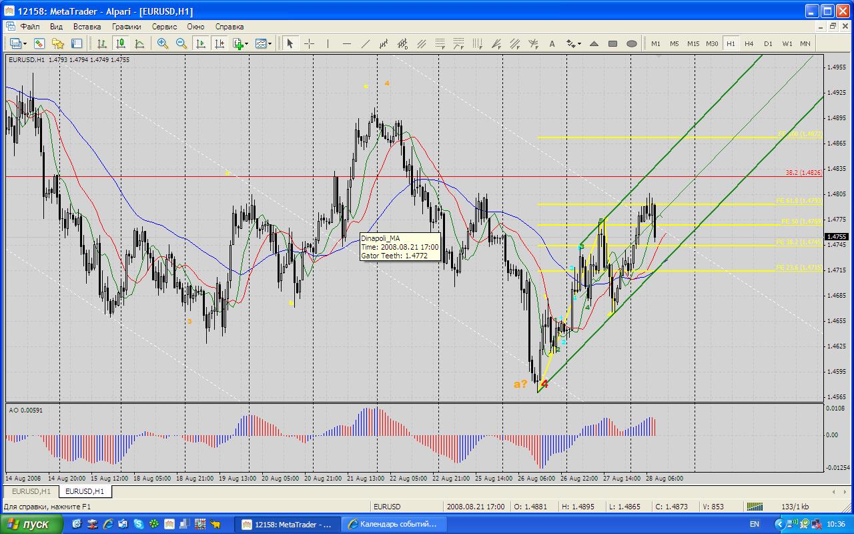
Task: Select the 12158: MetaTrader taskbar button
Action: tap(289, 524)
